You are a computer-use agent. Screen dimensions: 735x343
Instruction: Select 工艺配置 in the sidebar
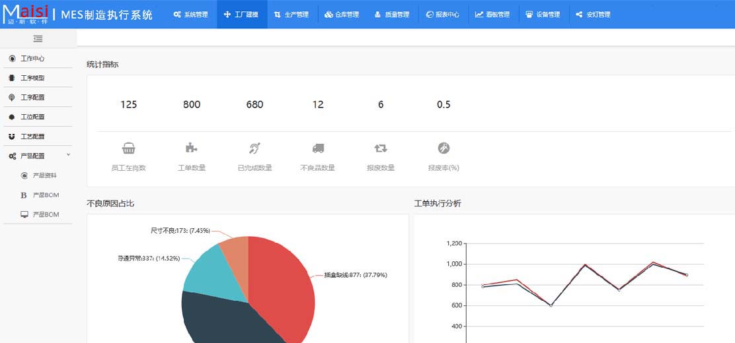pyautogui.click(x=32, y=137)
